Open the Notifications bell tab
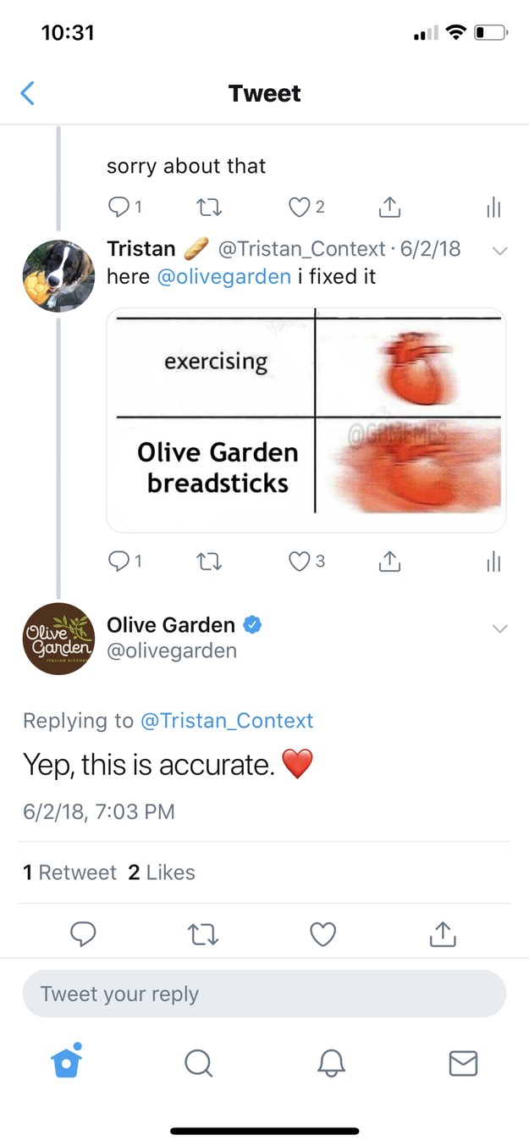Screen dimensions: 529x1146 [330, 1063]
